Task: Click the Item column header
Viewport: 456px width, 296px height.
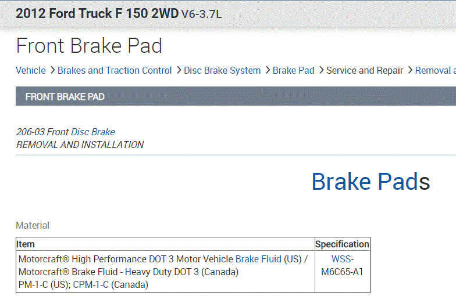Action: click(26, 244)
